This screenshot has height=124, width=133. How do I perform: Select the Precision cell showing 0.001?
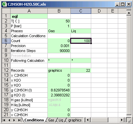59,46
